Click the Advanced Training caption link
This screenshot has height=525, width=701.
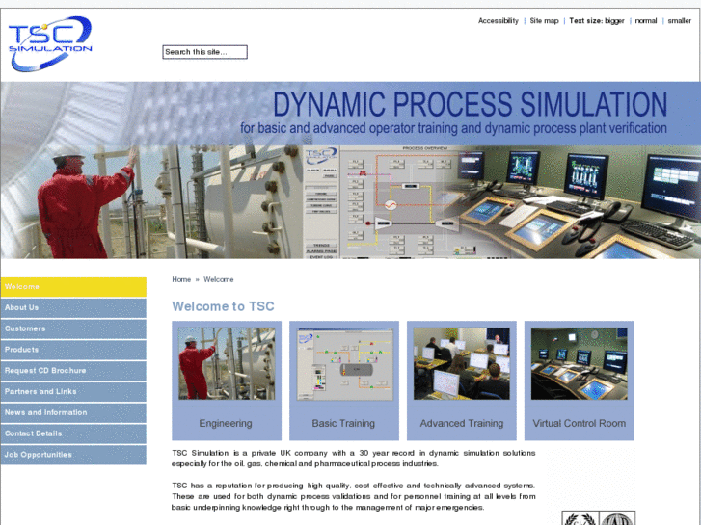pyautogui.click(x=461, y=423)
